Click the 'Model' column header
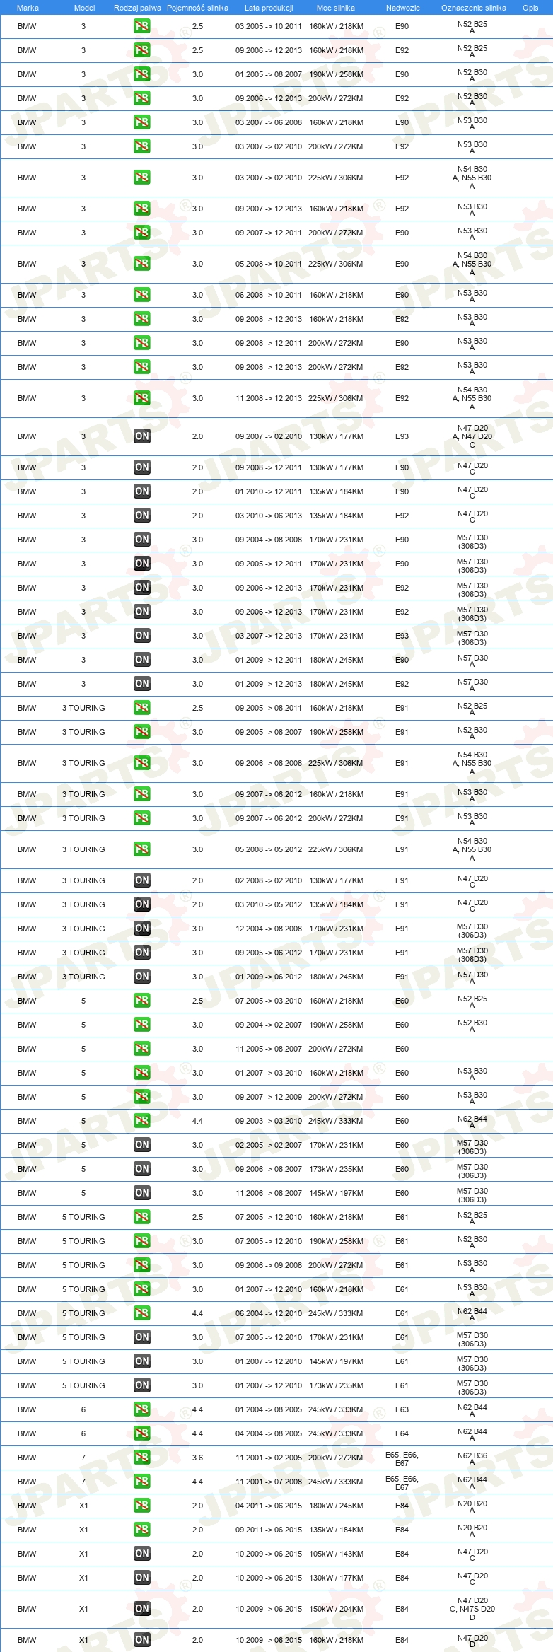The height and width of the screenshot is (1652, 553). coord(84,8)
